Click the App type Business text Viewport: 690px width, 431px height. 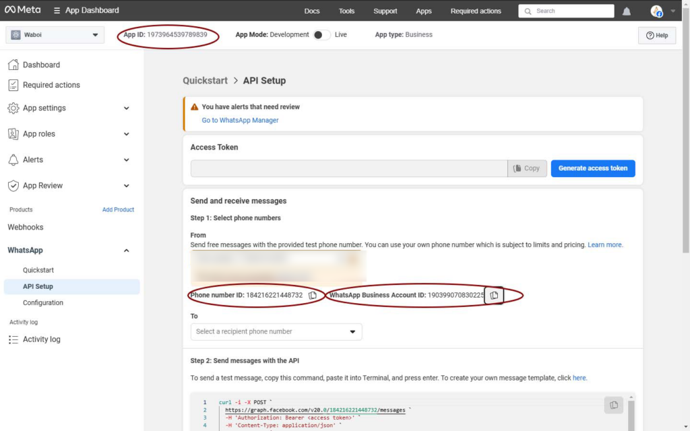(x=404, y=35)
